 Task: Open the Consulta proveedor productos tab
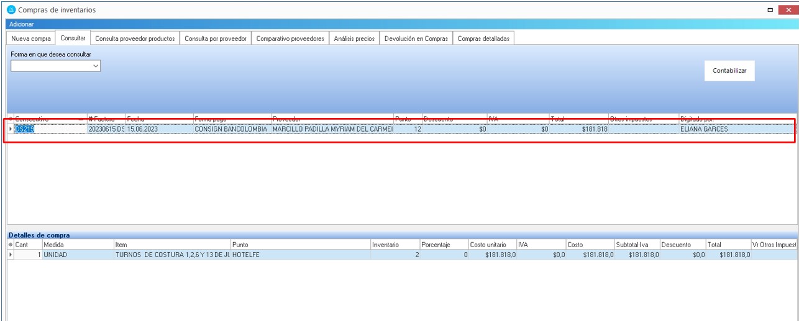coord(135,38)
